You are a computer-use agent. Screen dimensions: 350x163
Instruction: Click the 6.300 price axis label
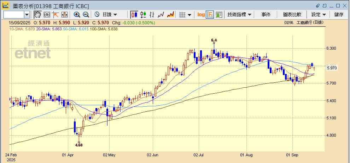331,49
